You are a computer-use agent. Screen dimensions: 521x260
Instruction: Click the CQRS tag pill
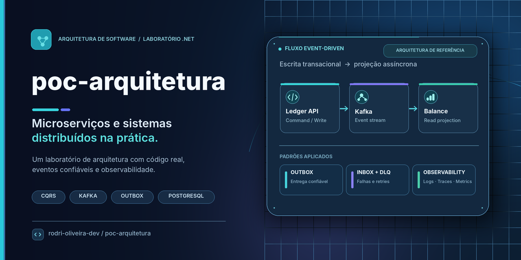click(48, 197)
